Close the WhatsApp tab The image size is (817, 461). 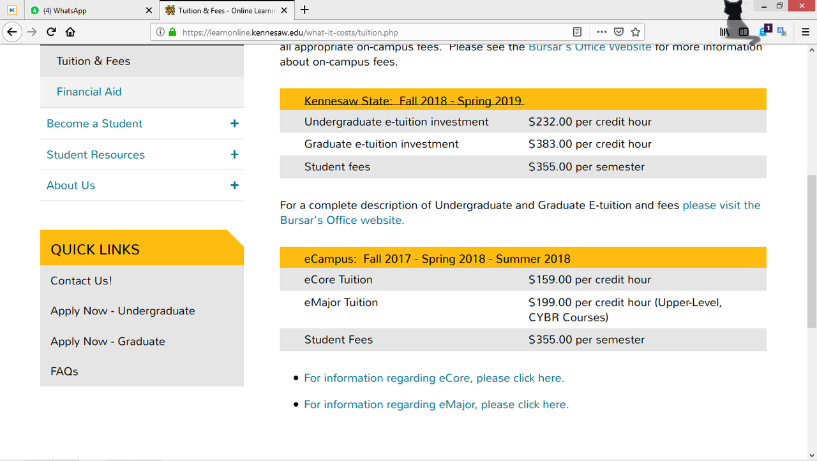click(x=149, y=10)
